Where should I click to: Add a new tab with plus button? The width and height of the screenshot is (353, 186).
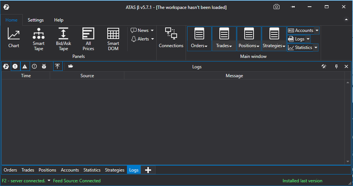pos(148,170)
